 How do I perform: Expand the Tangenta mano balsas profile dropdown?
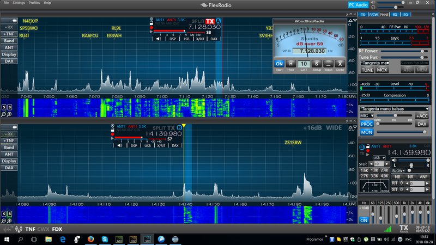pos(395,109)
